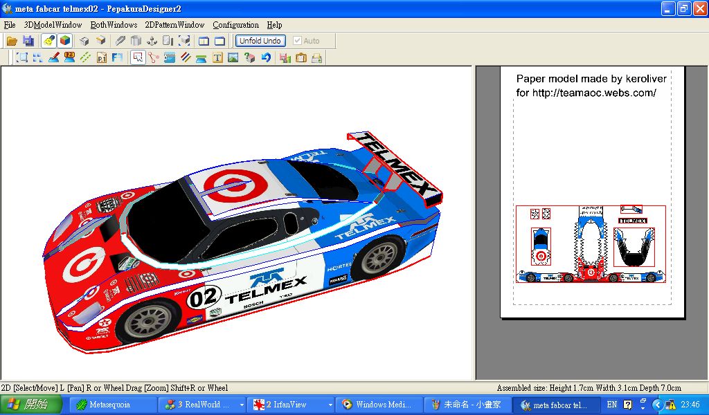Open the EN language bar selector

(x=612, y=405)
